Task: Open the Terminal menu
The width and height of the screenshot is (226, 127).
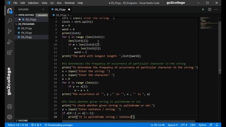Action: click(x=69, y=3)
